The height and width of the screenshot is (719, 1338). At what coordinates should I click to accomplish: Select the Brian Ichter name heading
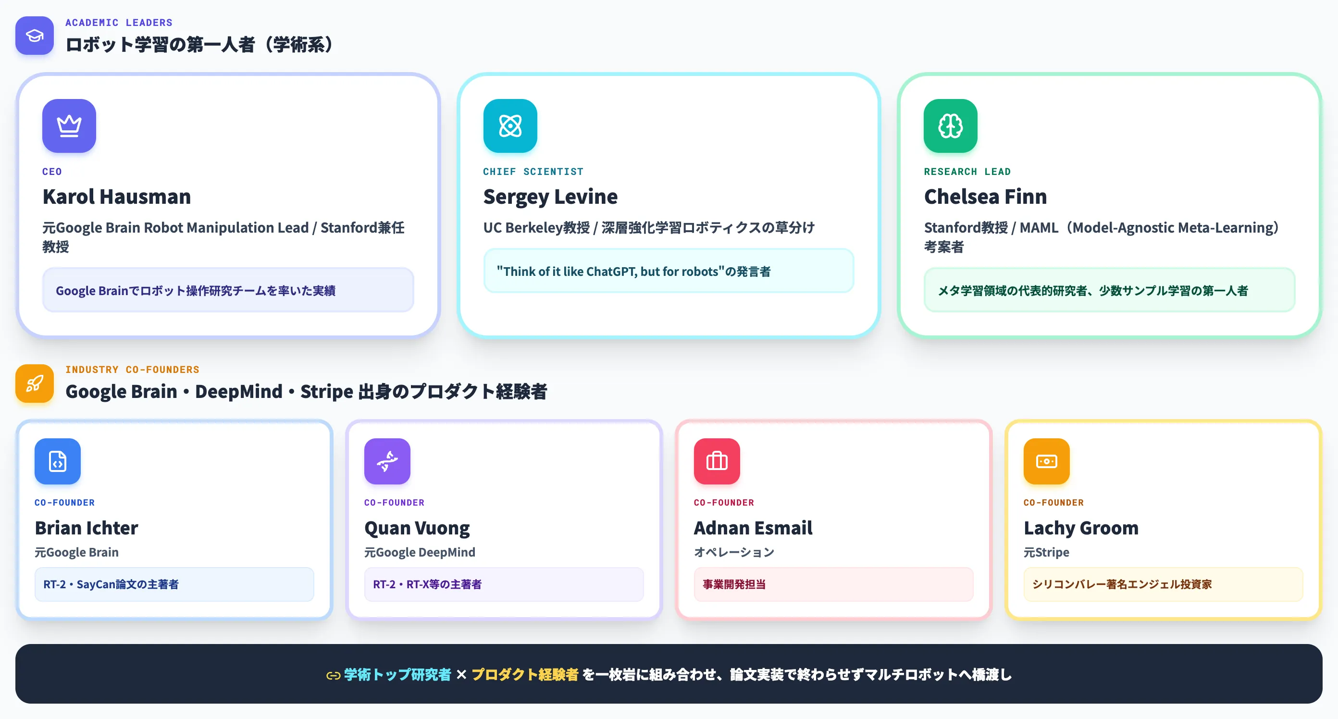coord(86,528)
